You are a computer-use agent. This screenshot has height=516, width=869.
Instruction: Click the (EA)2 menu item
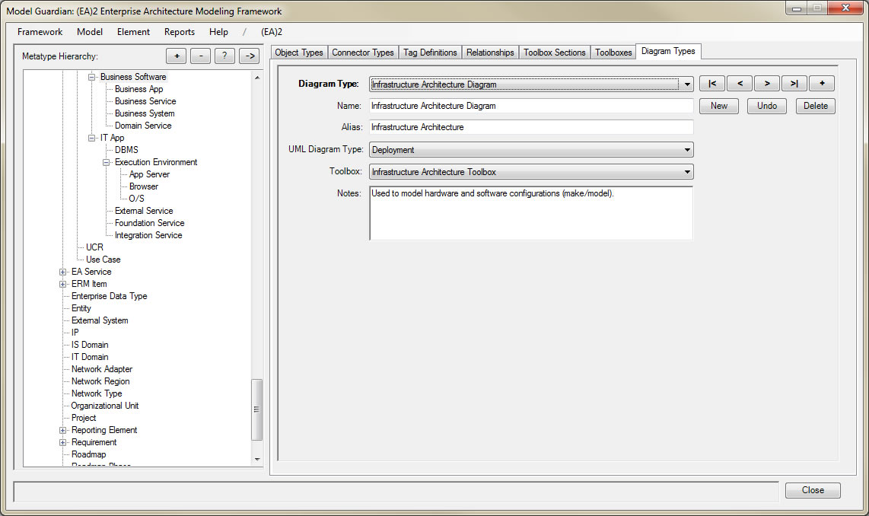(x=272, y=32)
